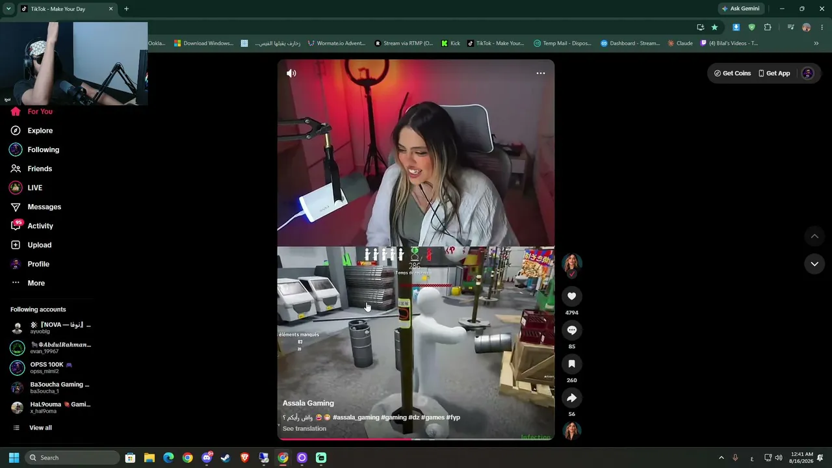Open the tab search dropdown
Viewport: 832px width, 468px height.
coord(8,9)
